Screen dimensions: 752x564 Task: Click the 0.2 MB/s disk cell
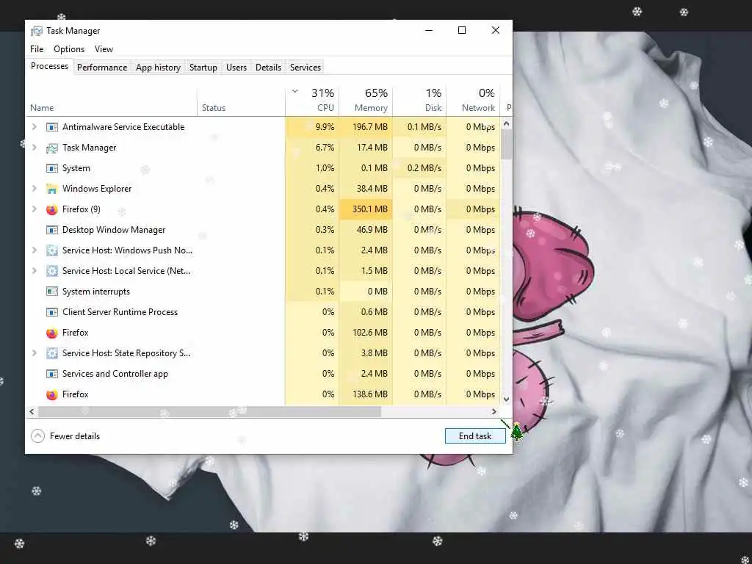[x=419, y=168]
